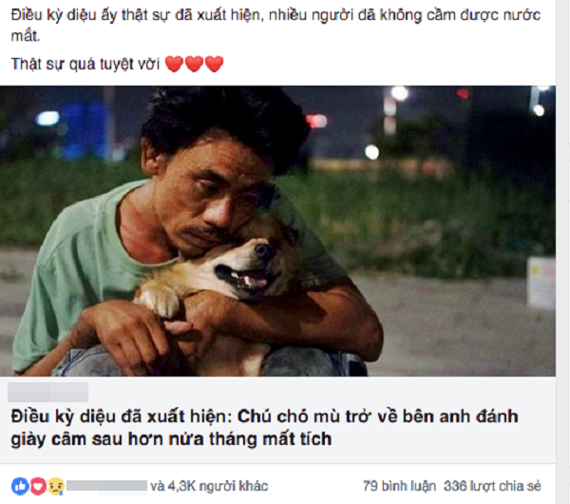The height and width of the screenshot is (504, 570).
Task: Click the blurred reactor names beside emojis
Action: tap(106, 486)
